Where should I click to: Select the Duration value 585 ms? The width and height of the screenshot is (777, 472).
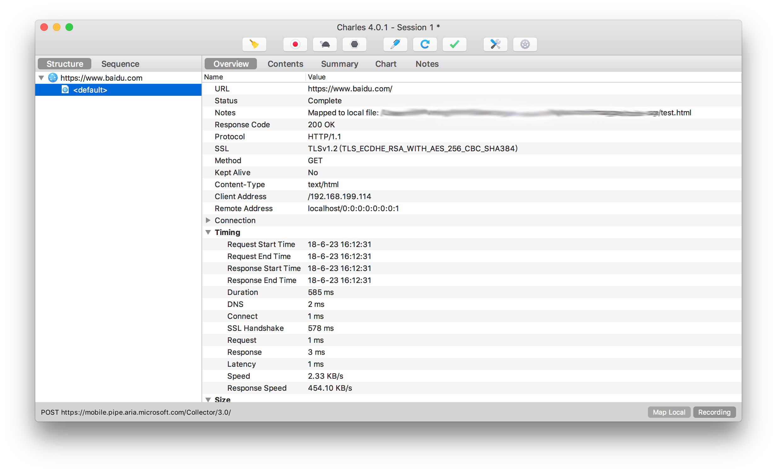point(321,292)
